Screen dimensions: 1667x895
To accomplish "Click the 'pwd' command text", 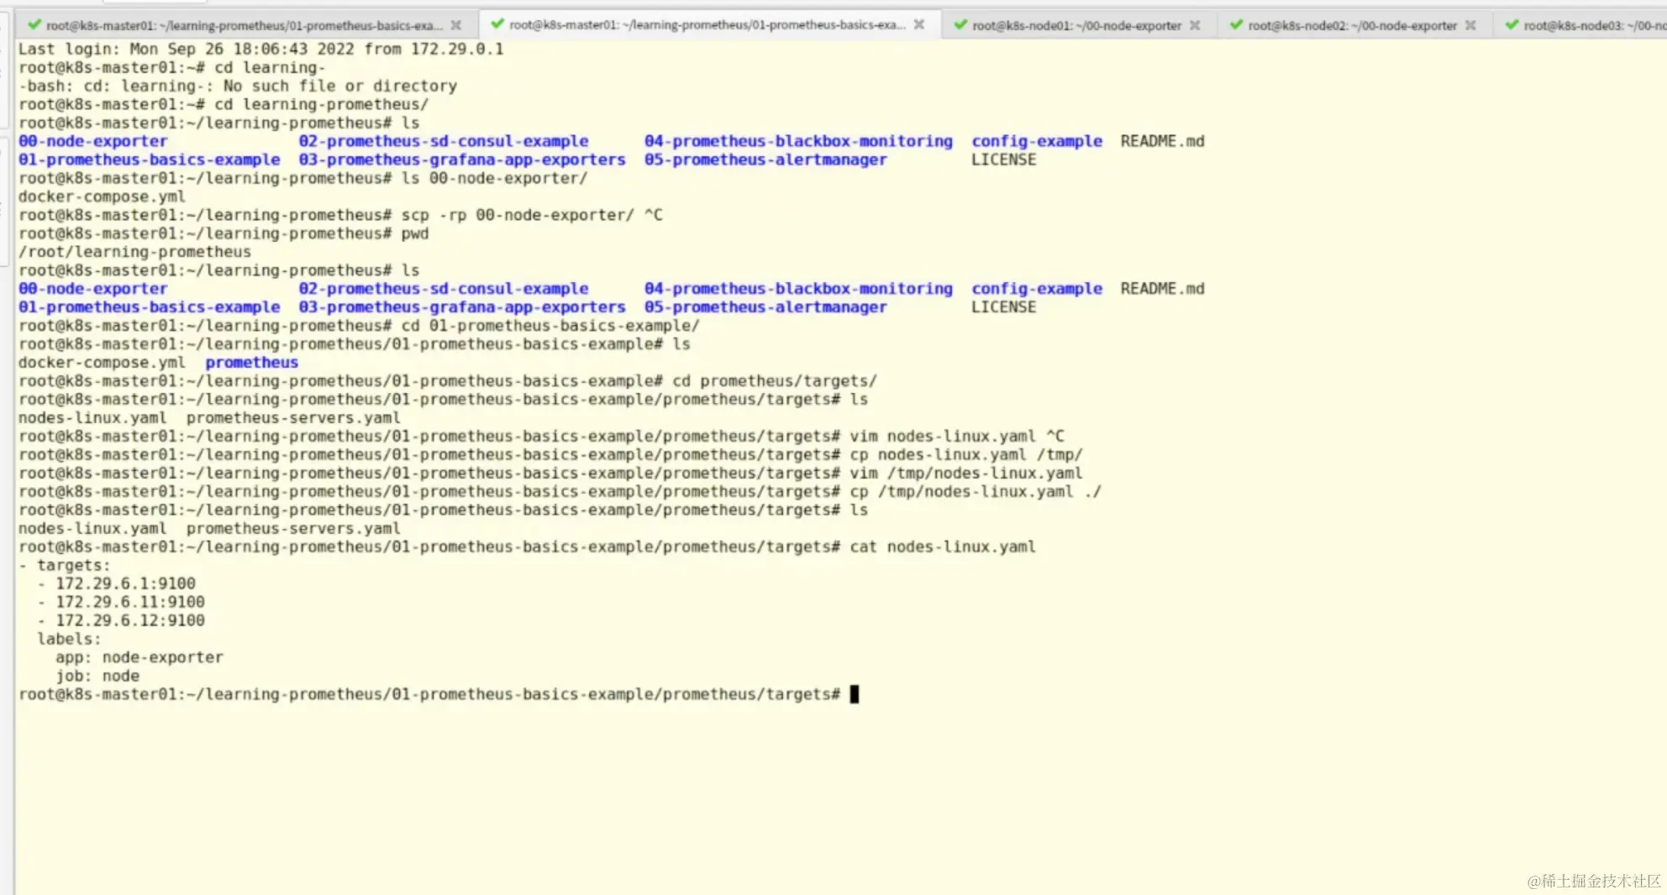I will click(415, 234).
